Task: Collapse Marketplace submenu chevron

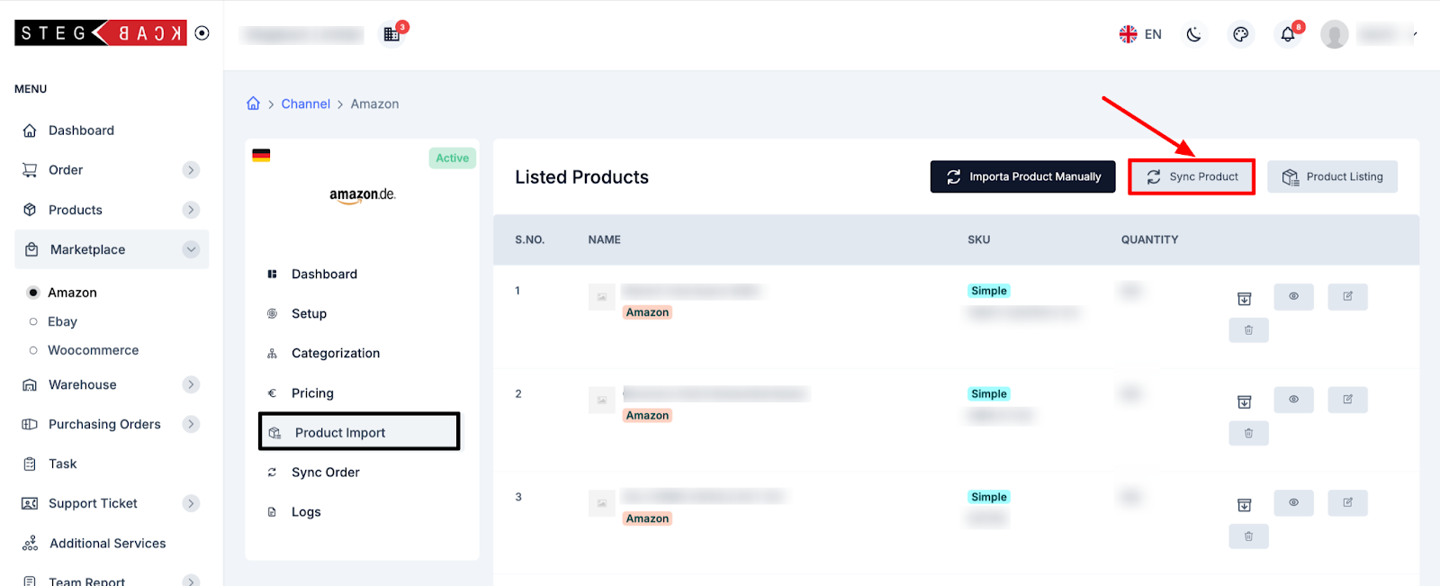Action: pyautogui.click(x=191, y=249)
